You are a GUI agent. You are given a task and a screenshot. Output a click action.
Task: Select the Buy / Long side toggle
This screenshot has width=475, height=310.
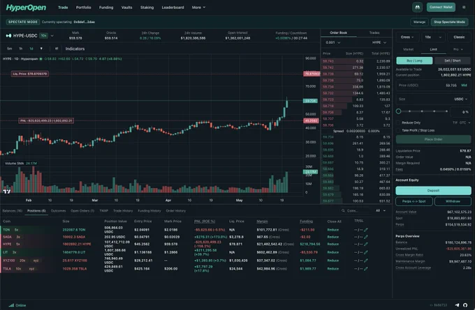tap(414, 61)
